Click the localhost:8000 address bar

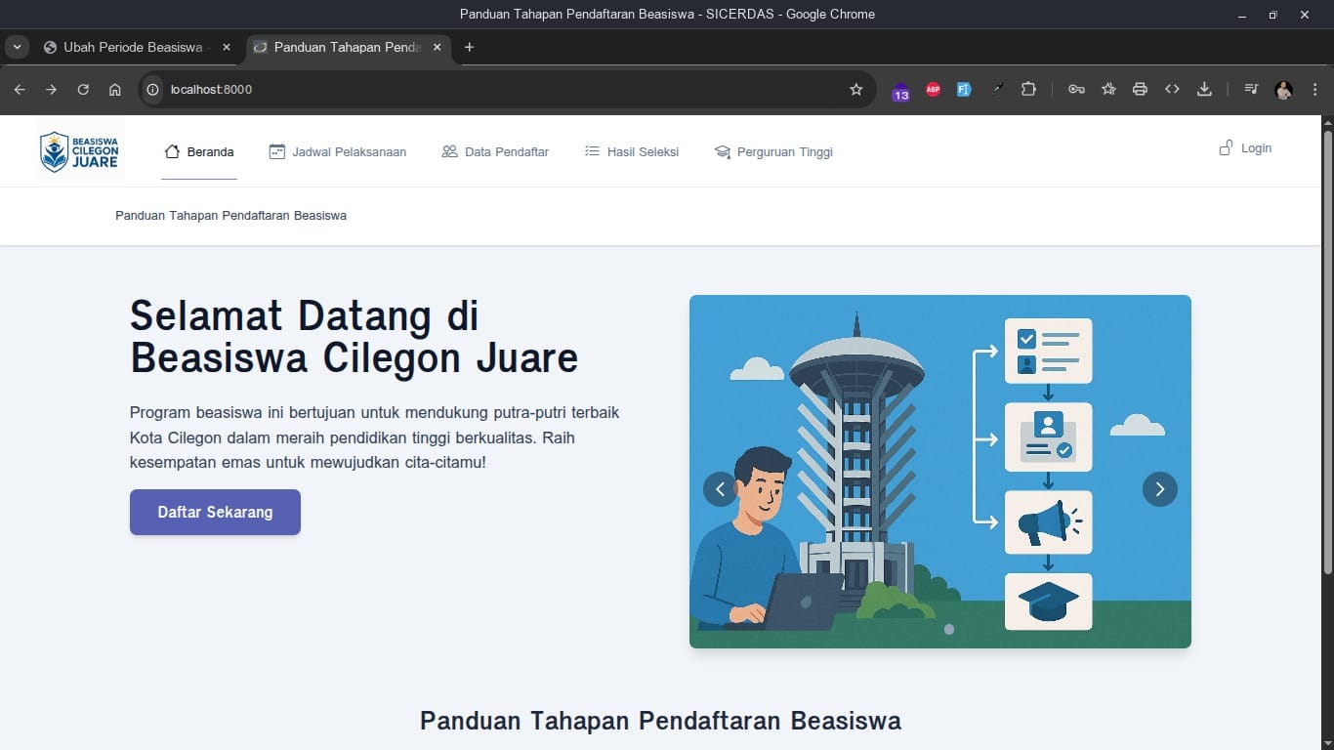[x=488, y=90]
